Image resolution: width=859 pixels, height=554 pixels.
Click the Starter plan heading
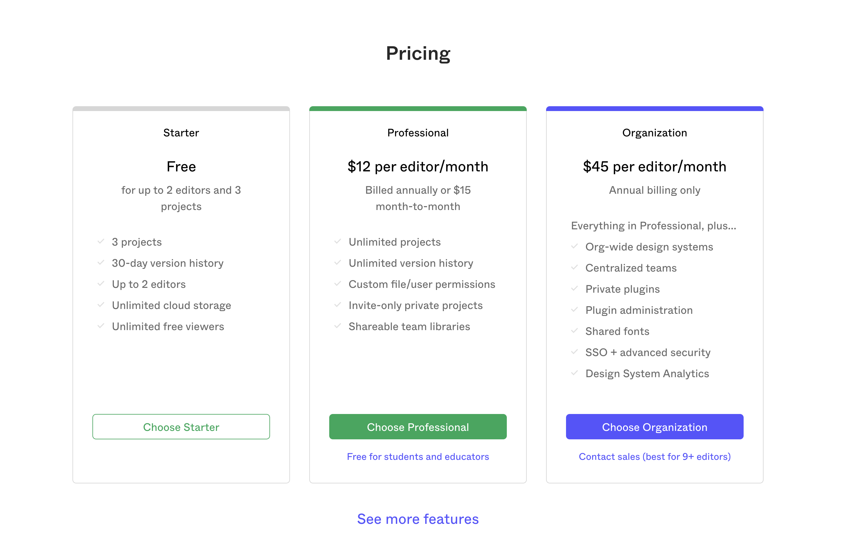coord(181,133)
